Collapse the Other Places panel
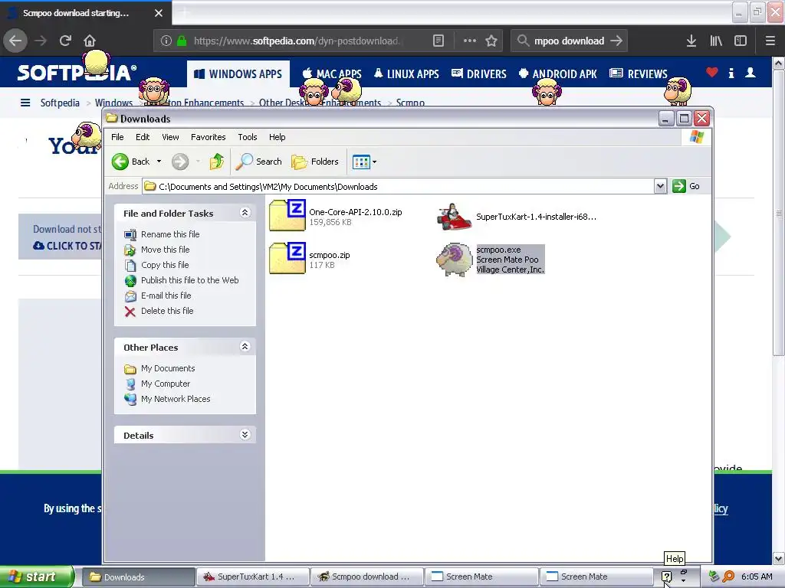Screen dimensions: 785x588 point(245,347)
